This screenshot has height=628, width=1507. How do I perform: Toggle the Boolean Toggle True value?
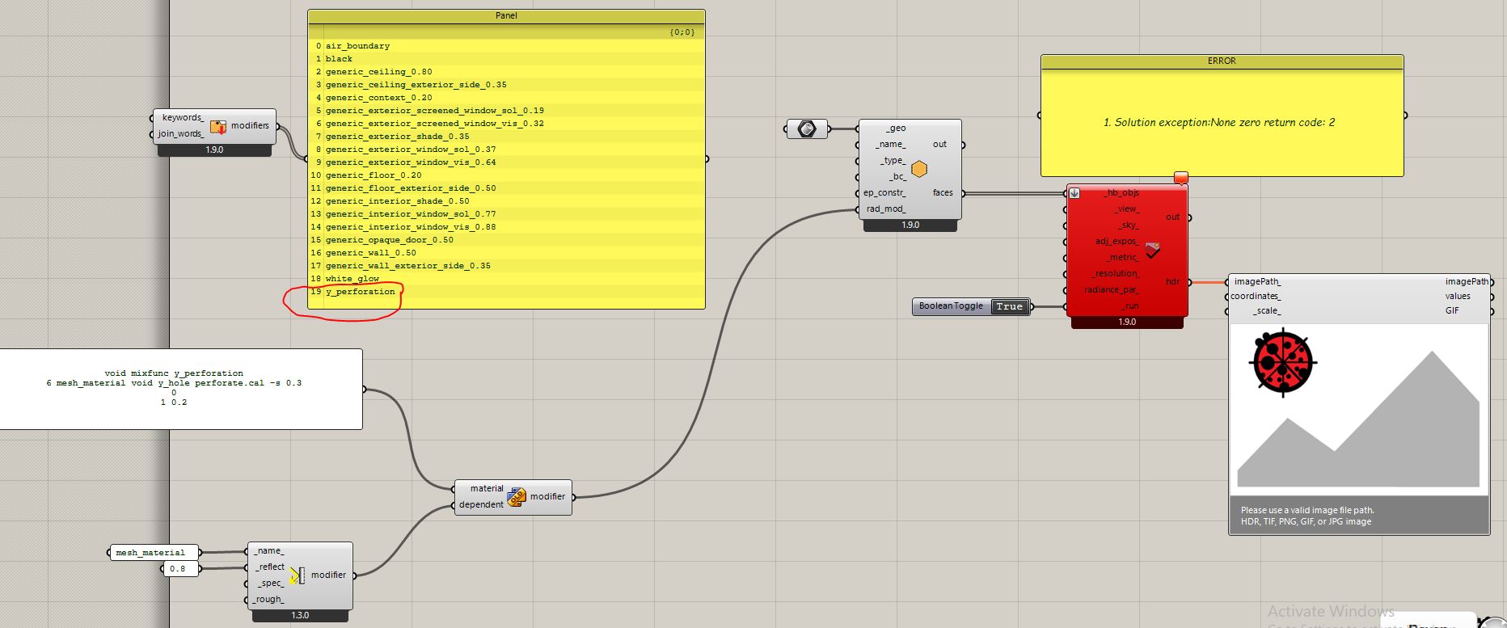tap(1009, 306)
